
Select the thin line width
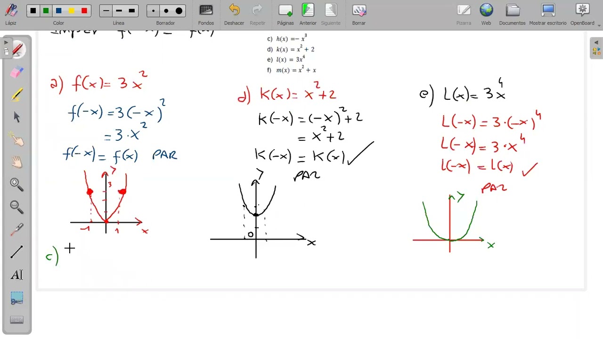(106, 11)
